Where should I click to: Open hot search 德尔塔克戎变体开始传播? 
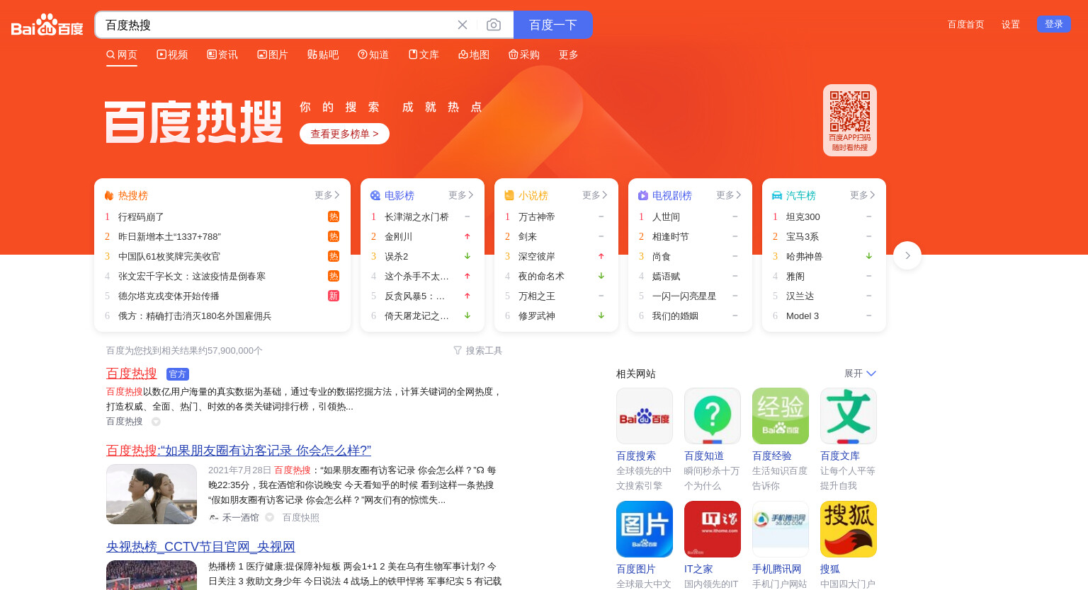coord(169,296)
